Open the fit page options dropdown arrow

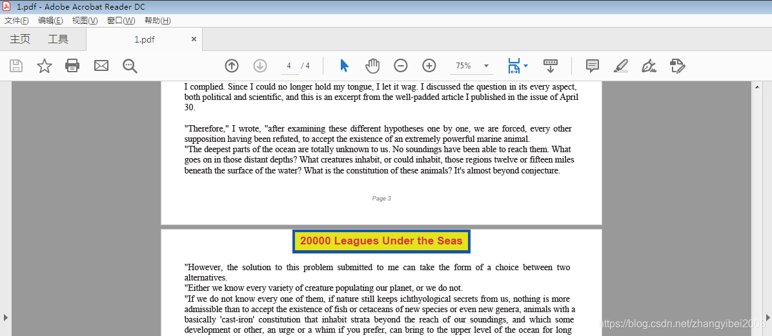pyautogui.click(x=526, y=65)
